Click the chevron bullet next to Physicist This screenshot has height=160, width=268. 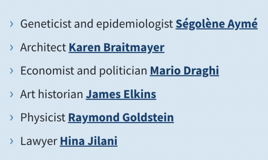click(x=12, y=117)
